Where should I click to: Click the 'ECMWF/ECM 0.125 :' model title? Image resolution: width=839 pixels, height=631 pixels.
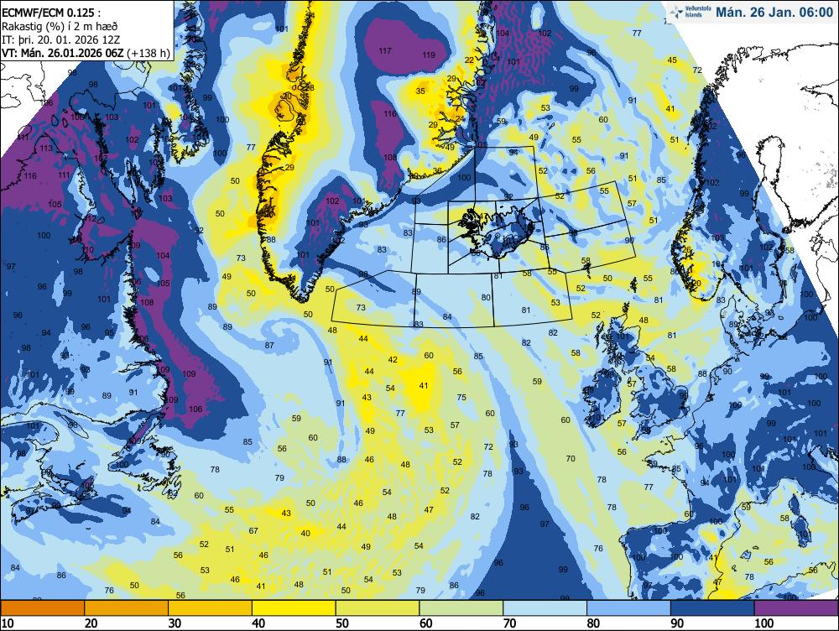click(x=51, y=13)
